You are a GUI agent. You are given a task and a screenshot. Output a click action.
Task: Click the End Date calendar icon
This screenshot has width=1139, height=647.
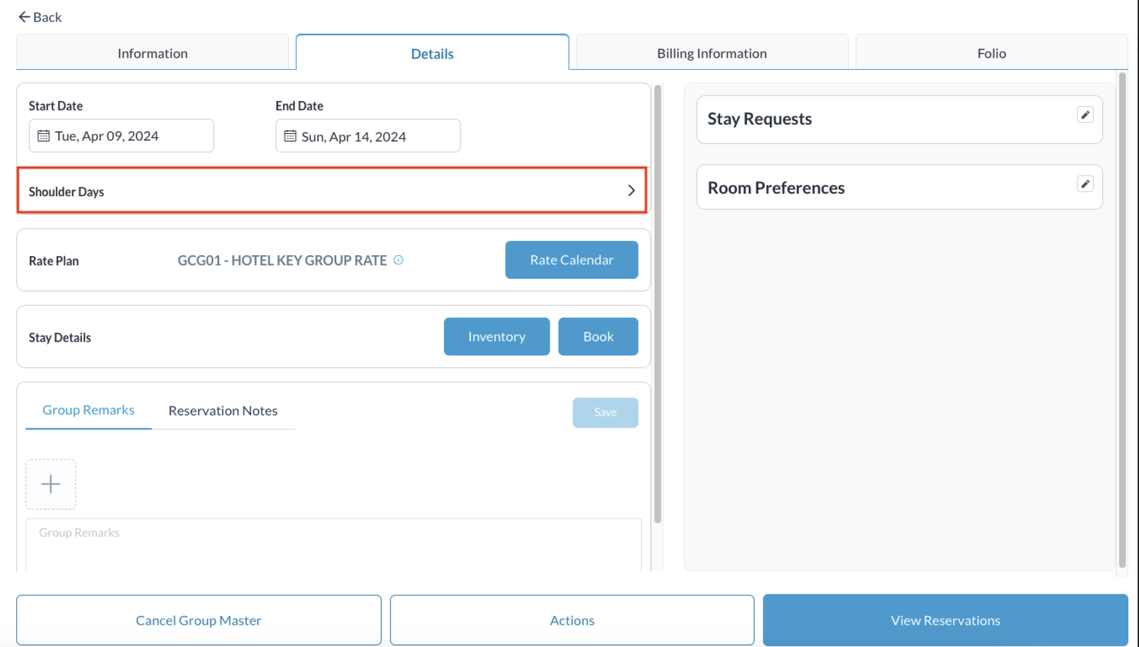pos(290,136)
